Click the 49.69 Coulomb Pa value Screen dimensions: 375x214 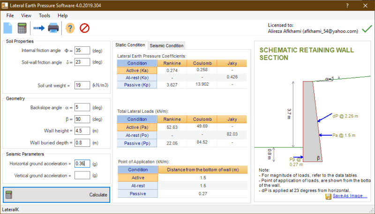click(x=202, y=126)
